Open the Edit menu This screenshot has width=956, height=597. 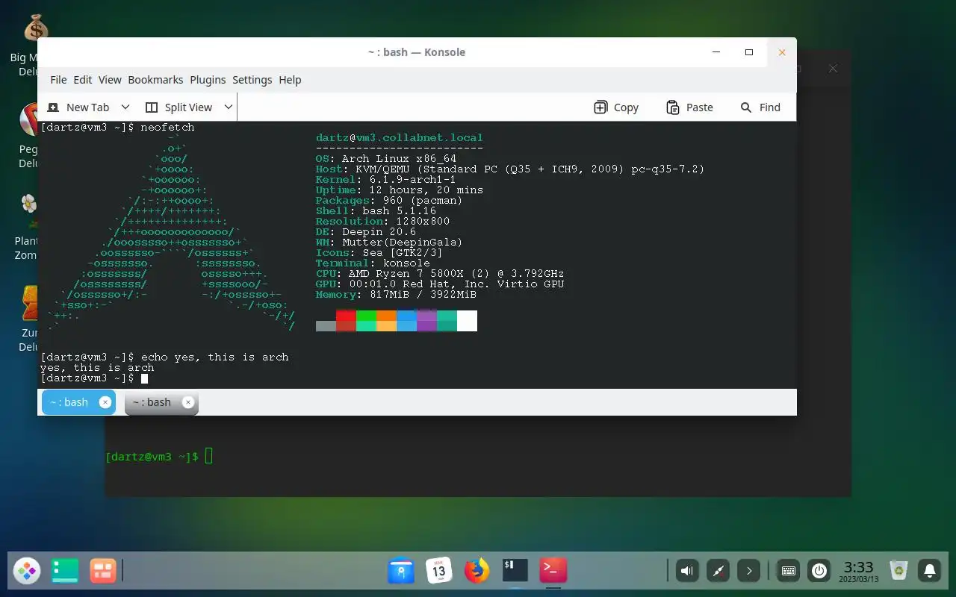83,80
